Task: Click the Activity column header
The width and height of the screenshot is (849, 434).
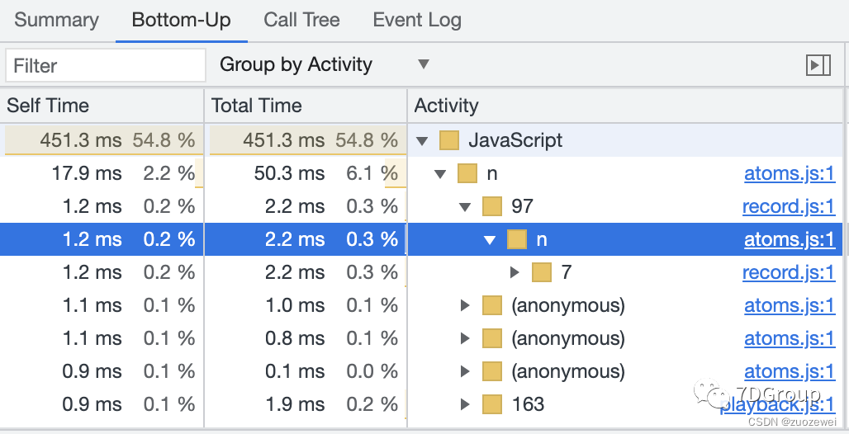Action: tap(446, 106)
